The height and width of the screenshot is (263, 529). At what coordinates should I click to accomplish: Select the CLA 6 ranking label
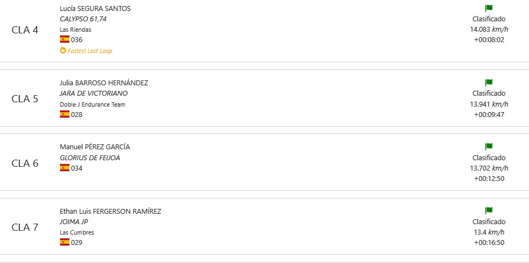point(25,163)
